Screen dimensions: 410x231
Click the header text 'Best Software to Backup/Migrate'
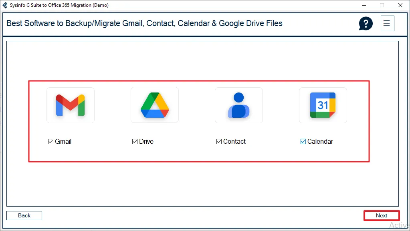(x=64, y=23)
